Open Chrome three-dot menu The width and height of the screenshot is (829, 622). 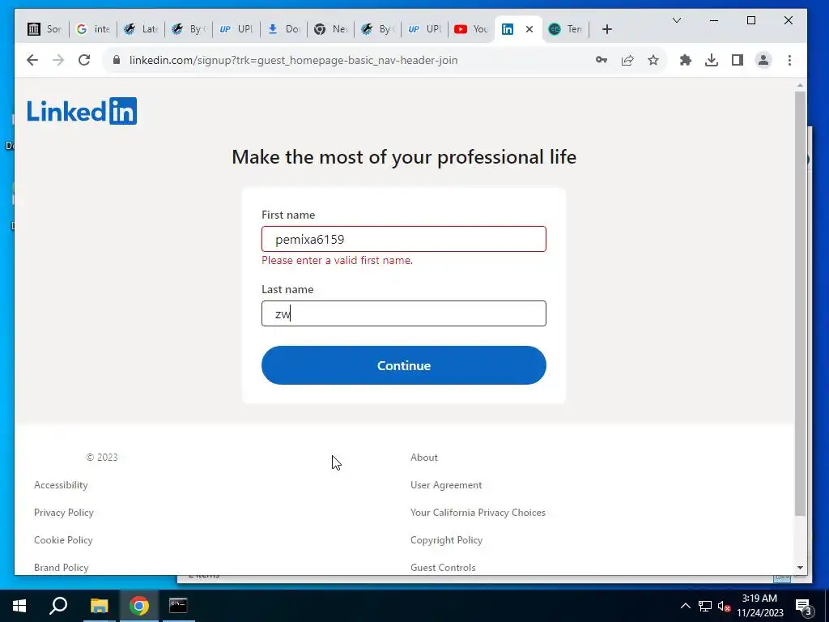click(x=789, y=60)
